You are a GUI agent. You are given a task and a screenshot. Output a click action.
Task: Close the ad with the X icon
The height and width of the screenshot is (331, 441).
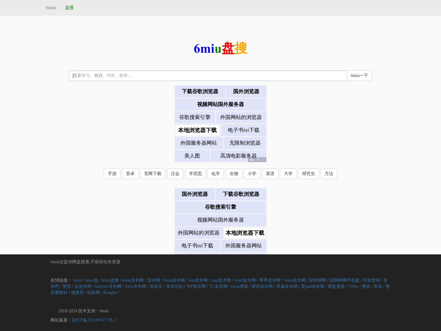point(264,160)
